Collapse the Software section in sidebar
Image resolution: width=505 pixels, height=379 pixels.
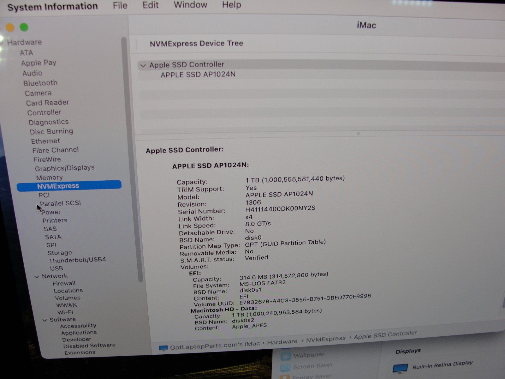pos(45,320)
